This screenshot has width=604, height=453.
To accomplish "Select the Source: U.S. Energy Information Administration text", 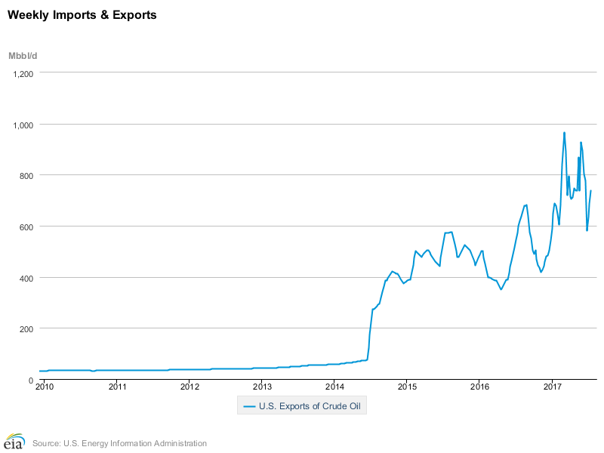I will coord(119,443).
